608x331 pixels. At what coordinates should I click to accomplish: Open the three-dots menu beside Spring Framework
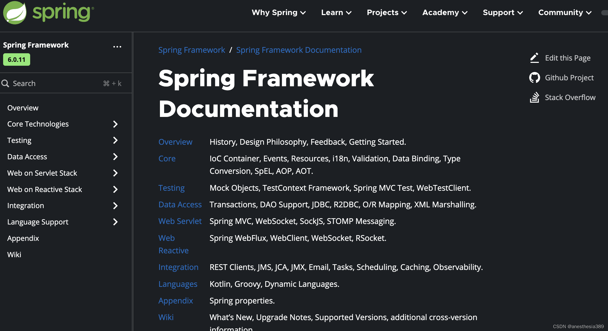[x=117, y=47]
